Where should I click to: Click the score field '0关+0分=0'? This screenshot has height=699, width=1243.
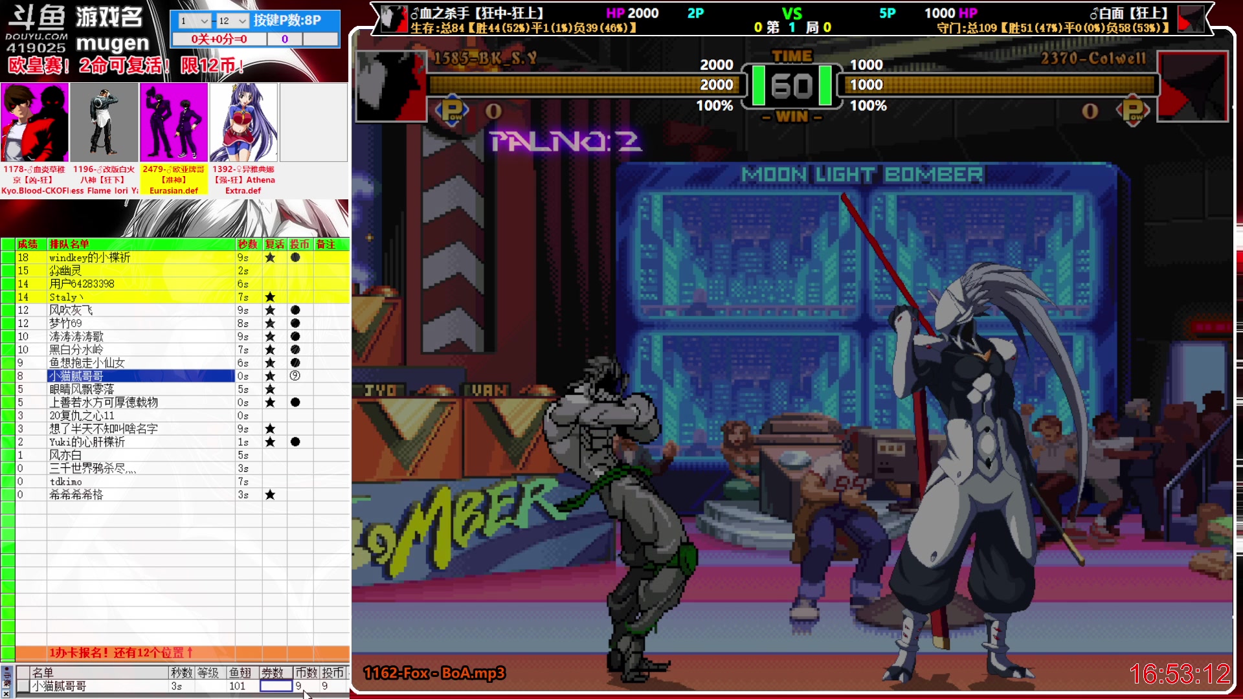(x=219, y=39)
